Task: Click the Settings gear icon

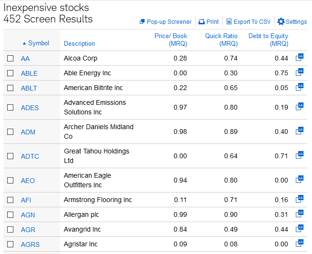Action: tap(281, 21)
